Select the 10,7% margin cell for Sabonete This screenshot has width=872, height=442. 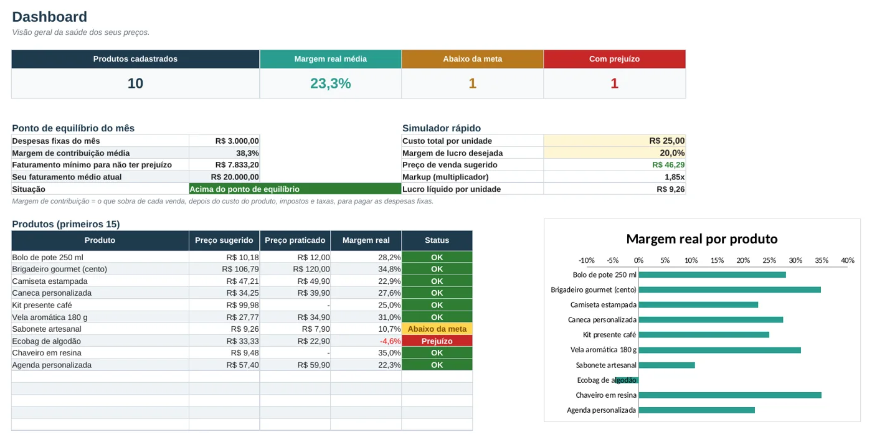(366, 329)
